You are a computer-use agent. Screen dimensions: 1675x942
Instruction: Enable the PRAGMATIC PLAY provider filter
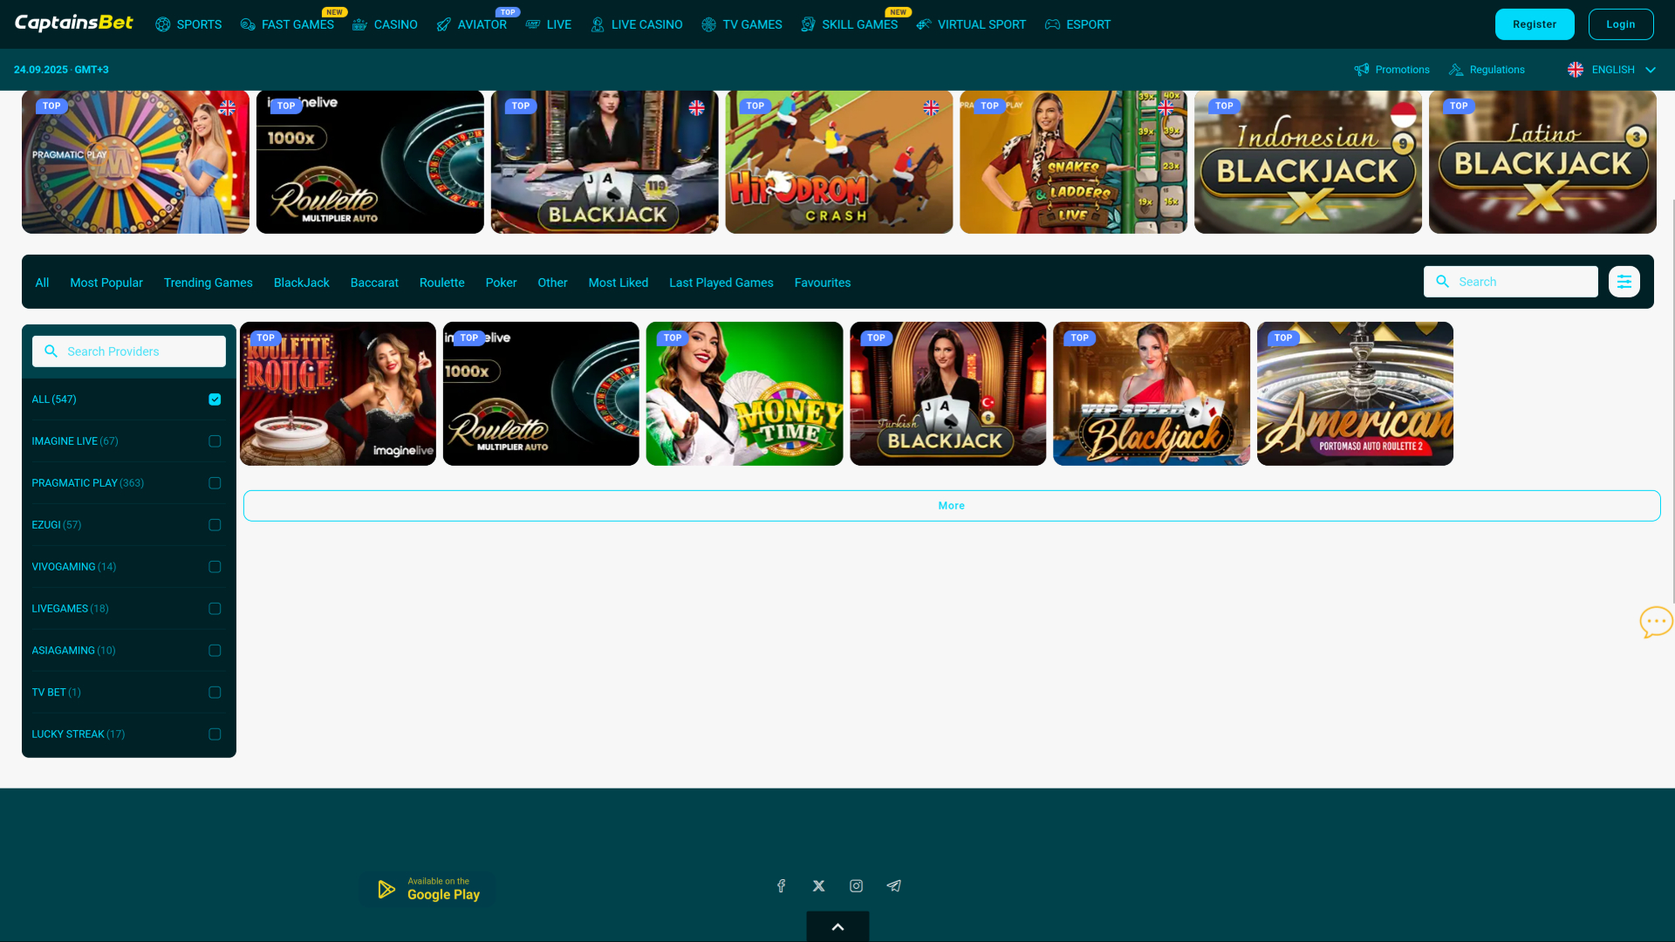[215, 482]
